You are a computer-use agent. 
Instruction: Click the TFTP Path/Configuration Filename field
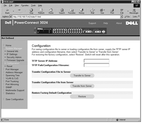[x=97, y=65]
